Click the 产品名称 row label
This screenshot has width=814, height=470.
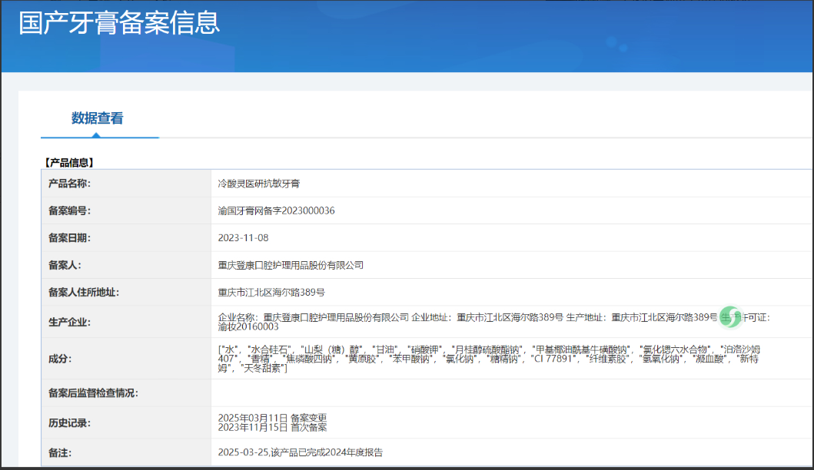70,184
